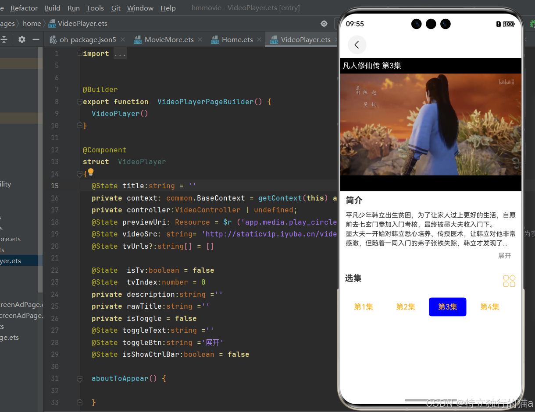Open project panel settings gear
Screen dimensions: 535x412
coord(21,39)
